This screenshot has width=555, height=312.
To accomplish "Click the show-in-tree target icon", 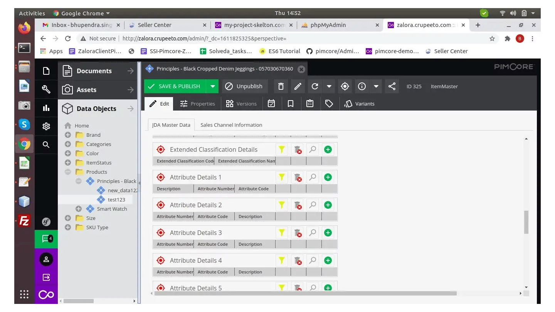I will (x=345, y=86).
